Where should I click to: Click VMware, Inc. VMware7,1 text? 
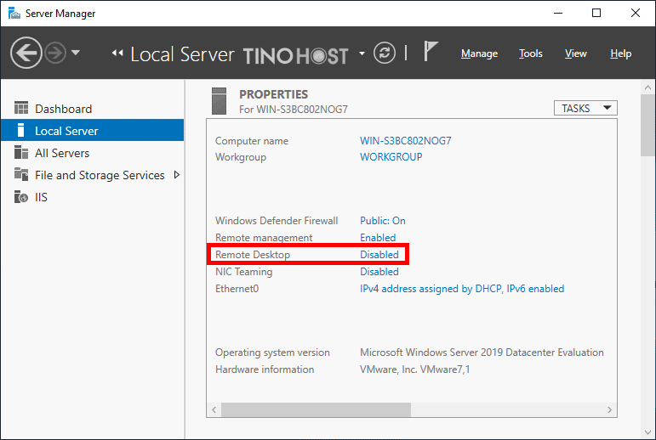point(414,369)
